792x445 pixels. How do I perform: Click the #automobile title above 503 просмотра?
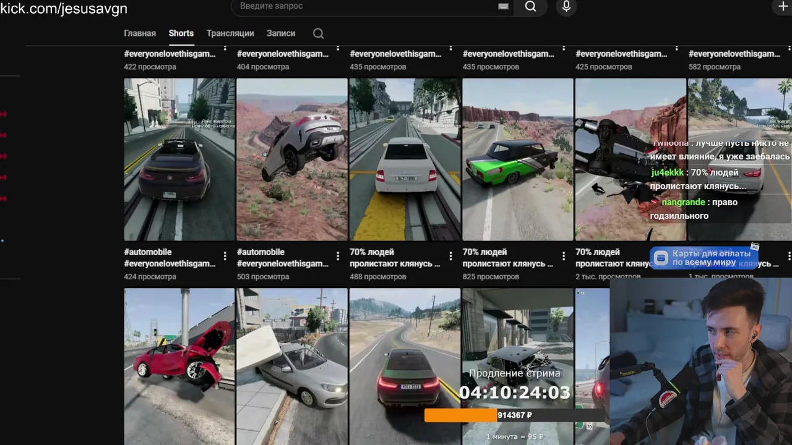point(283,258)
